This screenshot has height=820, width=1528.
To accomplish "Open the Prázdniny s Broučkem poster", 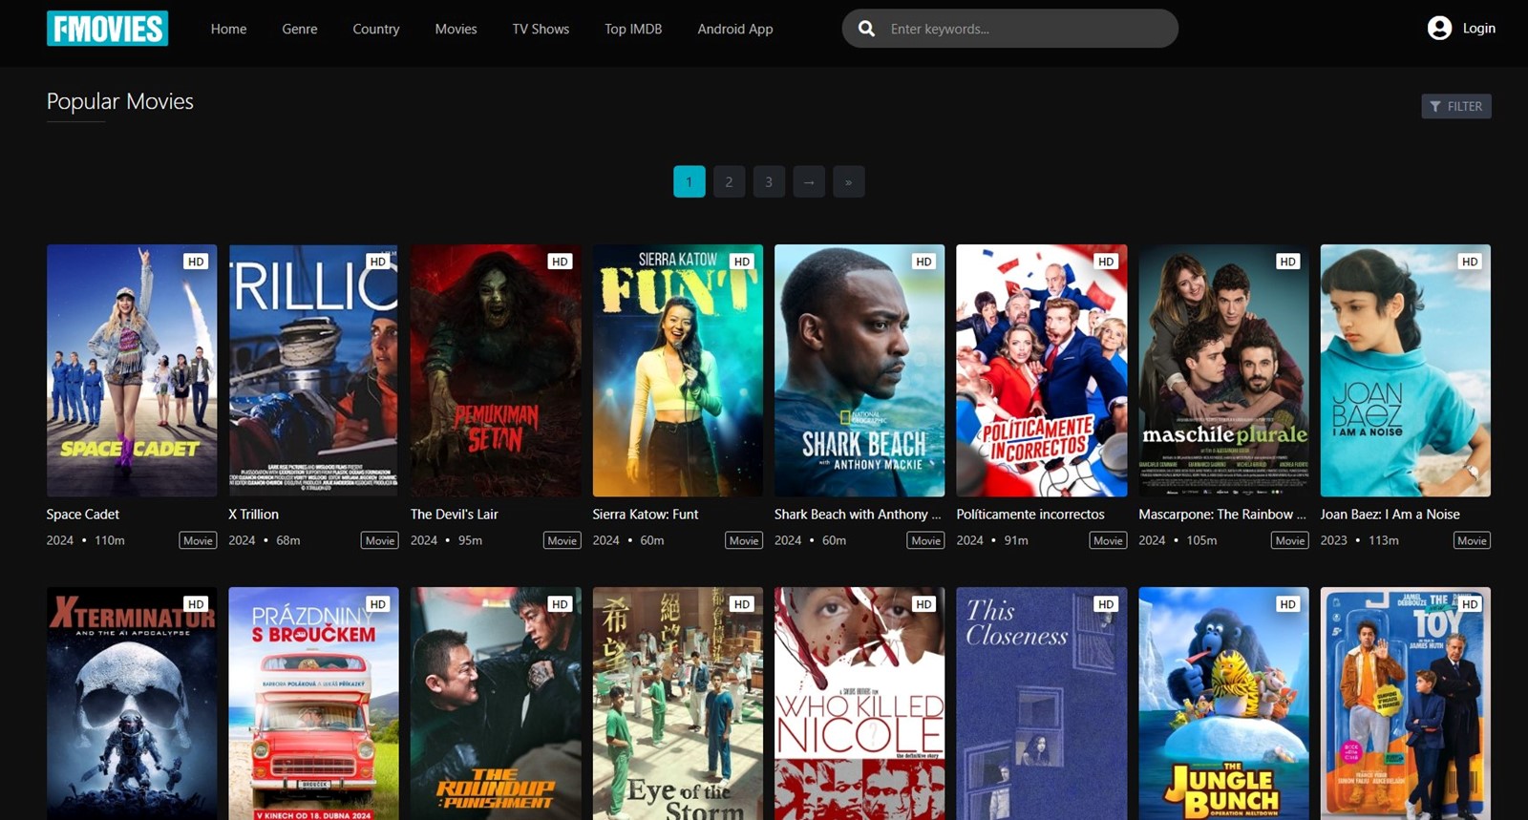I will 313,704.
